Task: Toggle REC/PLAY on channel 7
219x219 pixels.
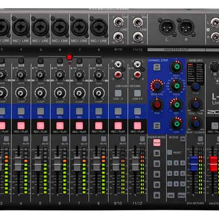Action: [79, 125]
